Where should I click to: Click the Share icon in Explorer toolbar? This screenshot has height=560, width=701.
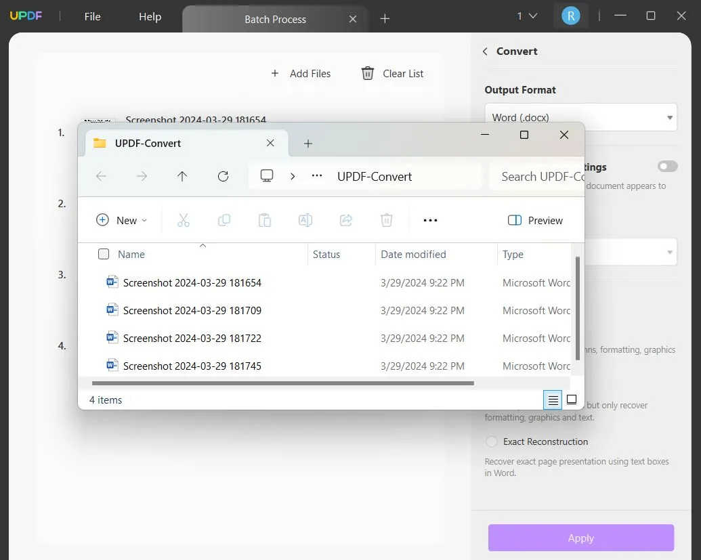coord(346,220)
